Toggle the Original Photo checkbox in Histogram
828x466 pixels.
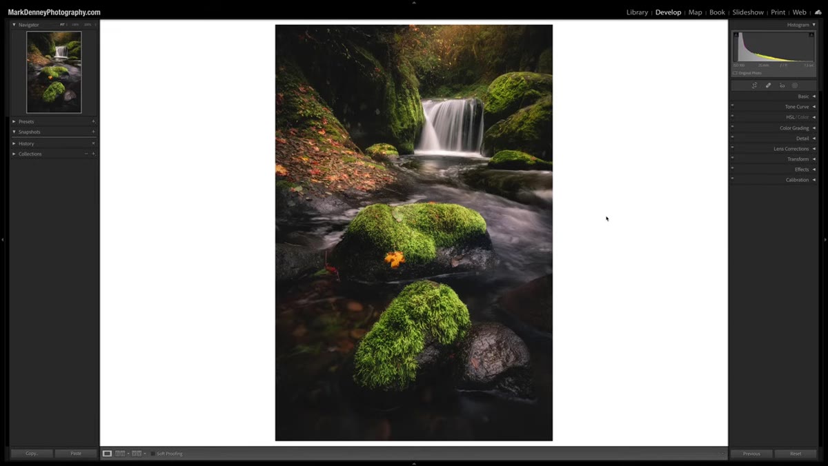coord(735,73)
